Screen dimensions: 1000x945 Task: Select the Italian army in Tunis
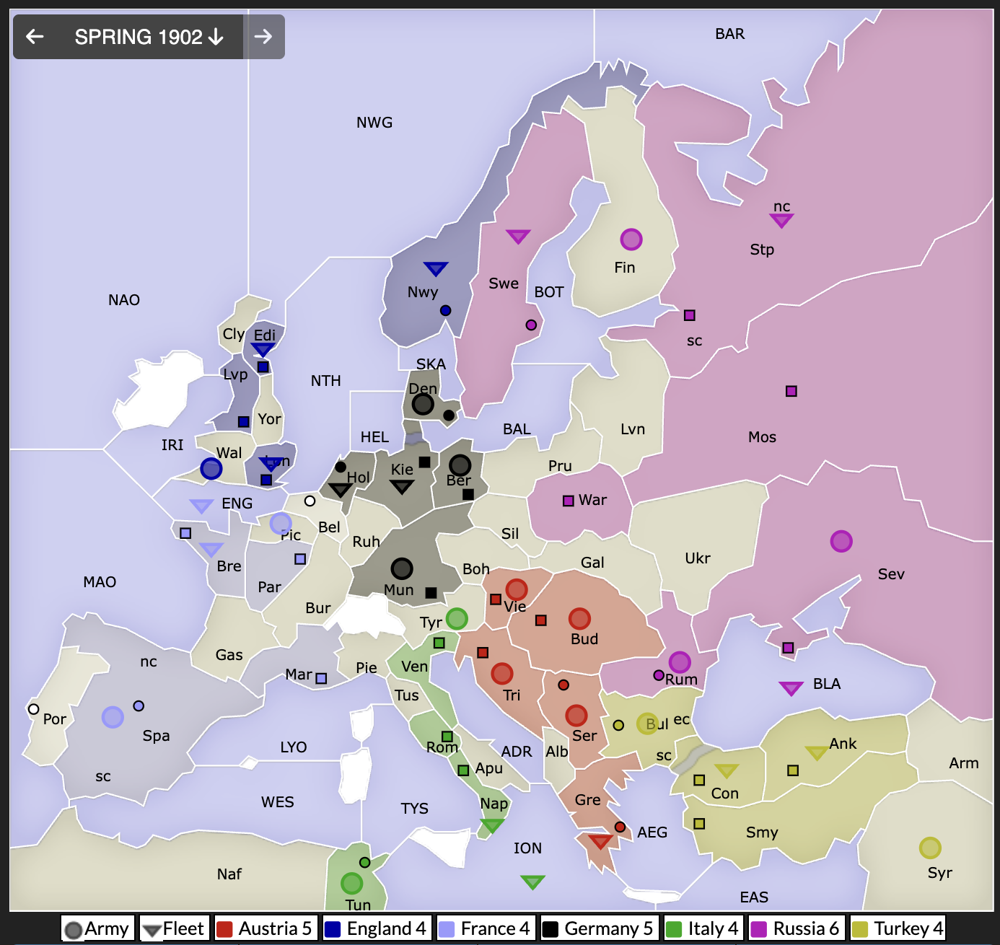352,883
